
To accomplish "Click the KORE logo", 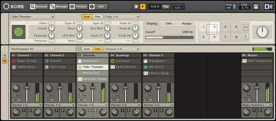I will point(14,6).
